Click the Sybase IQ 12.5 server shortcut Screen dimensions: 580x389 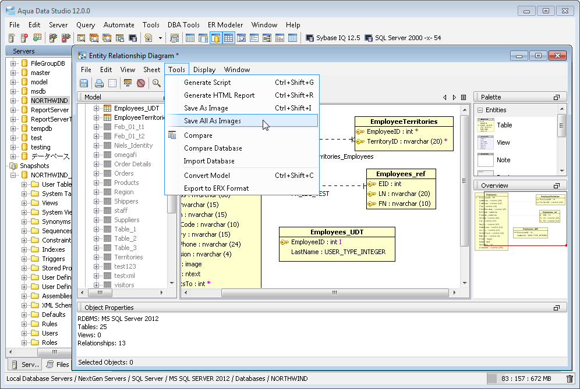[x=332, y=38]
